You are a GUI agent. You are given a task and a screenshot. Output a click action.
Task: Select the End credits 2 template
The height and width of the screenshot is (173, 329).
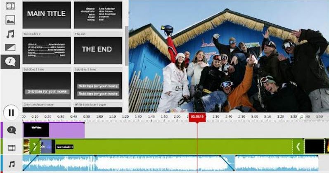tap(47, 50)
